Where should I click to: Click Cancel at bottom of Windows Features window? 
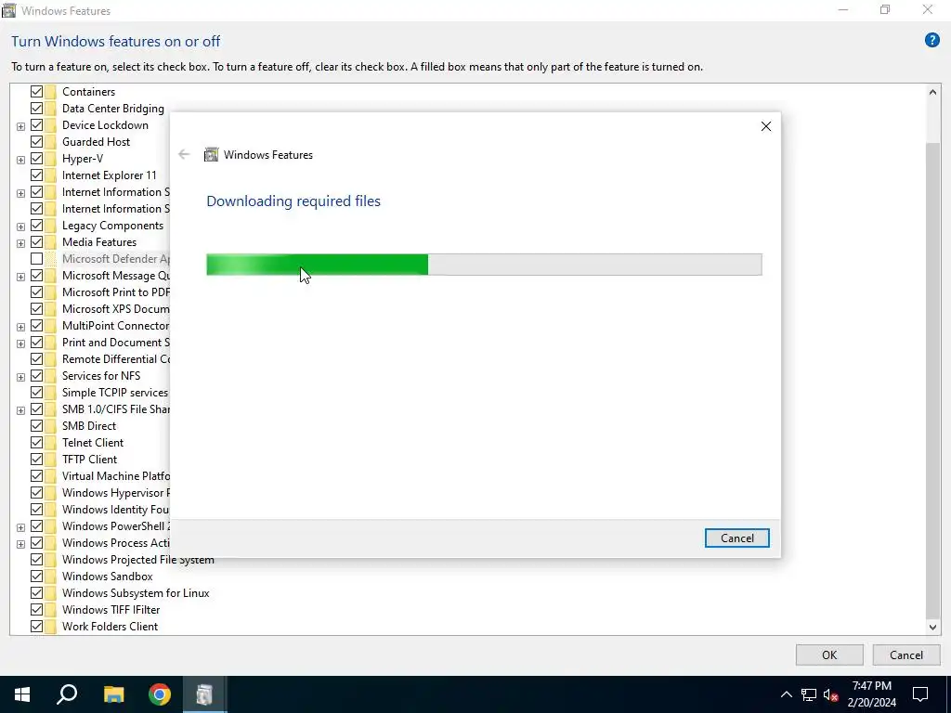[906, 655]
